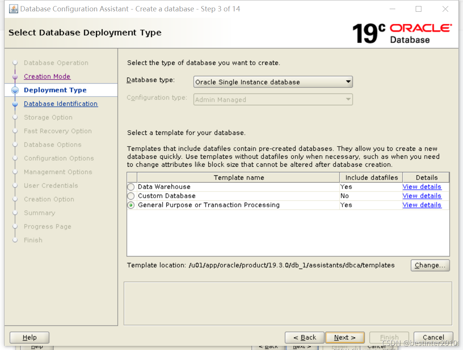This screenshot has height=350, width=463.
Task: Click the Creation Mode step bullet
Action: click(x=15, y=77)
